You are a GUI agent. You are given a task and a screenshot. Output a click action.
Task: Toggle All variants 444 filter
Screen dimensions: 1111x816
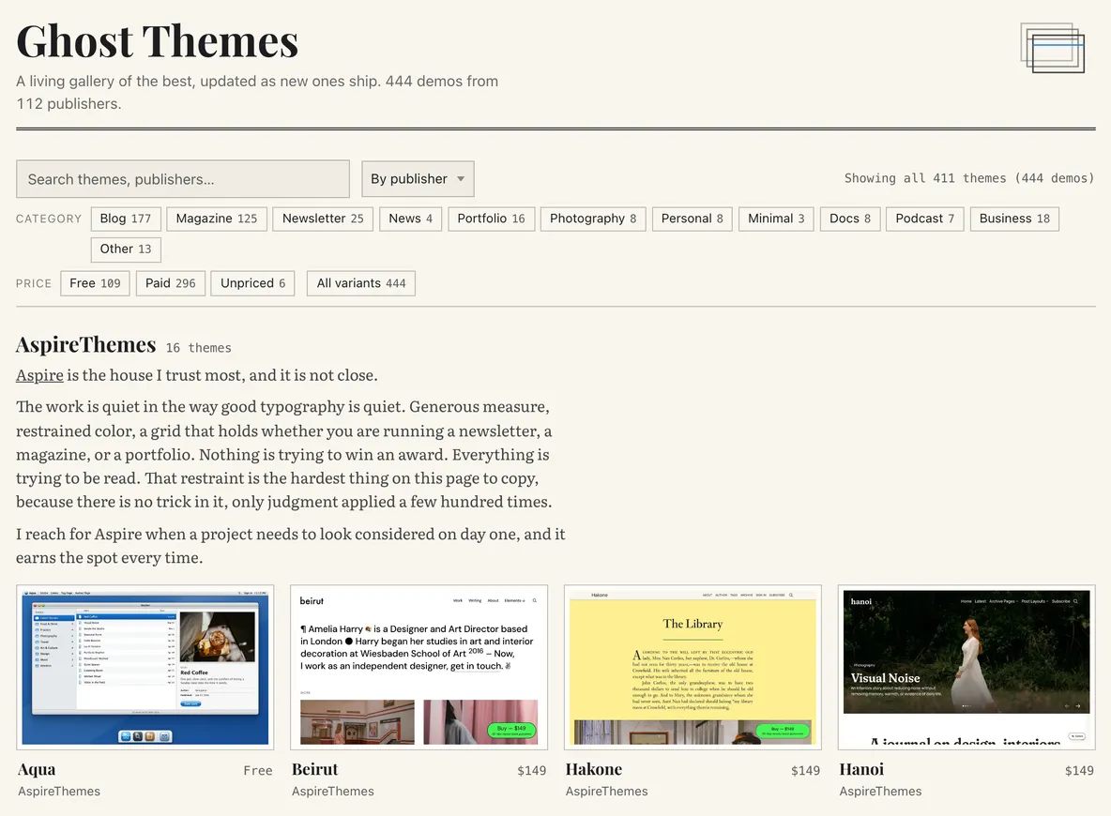pyautogui.click(x=361, y=283)
